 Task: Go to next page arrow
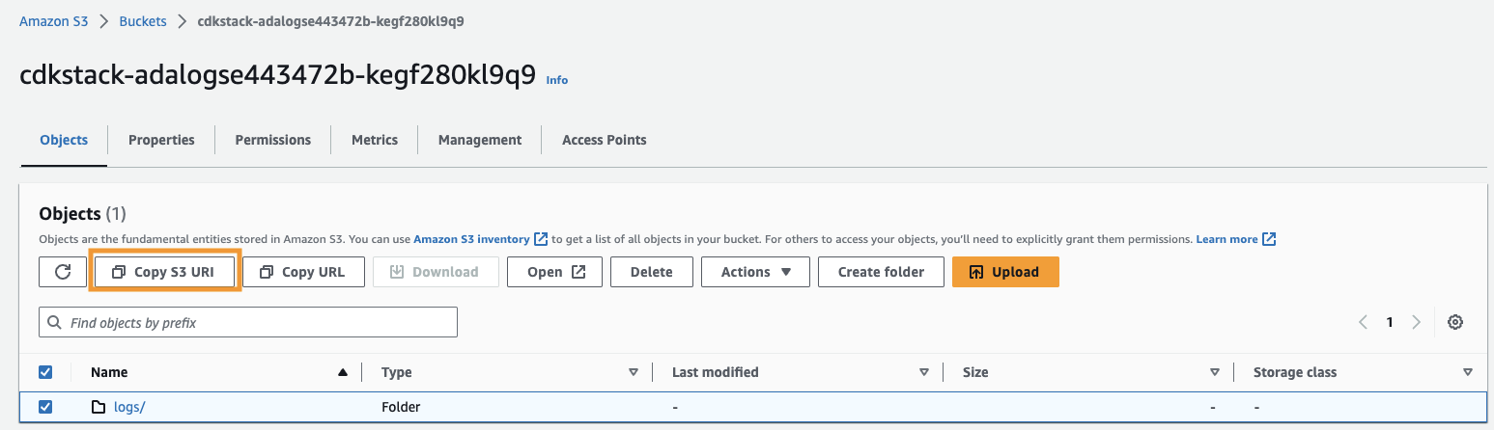pyautogui.click(x=1416, y=322)
